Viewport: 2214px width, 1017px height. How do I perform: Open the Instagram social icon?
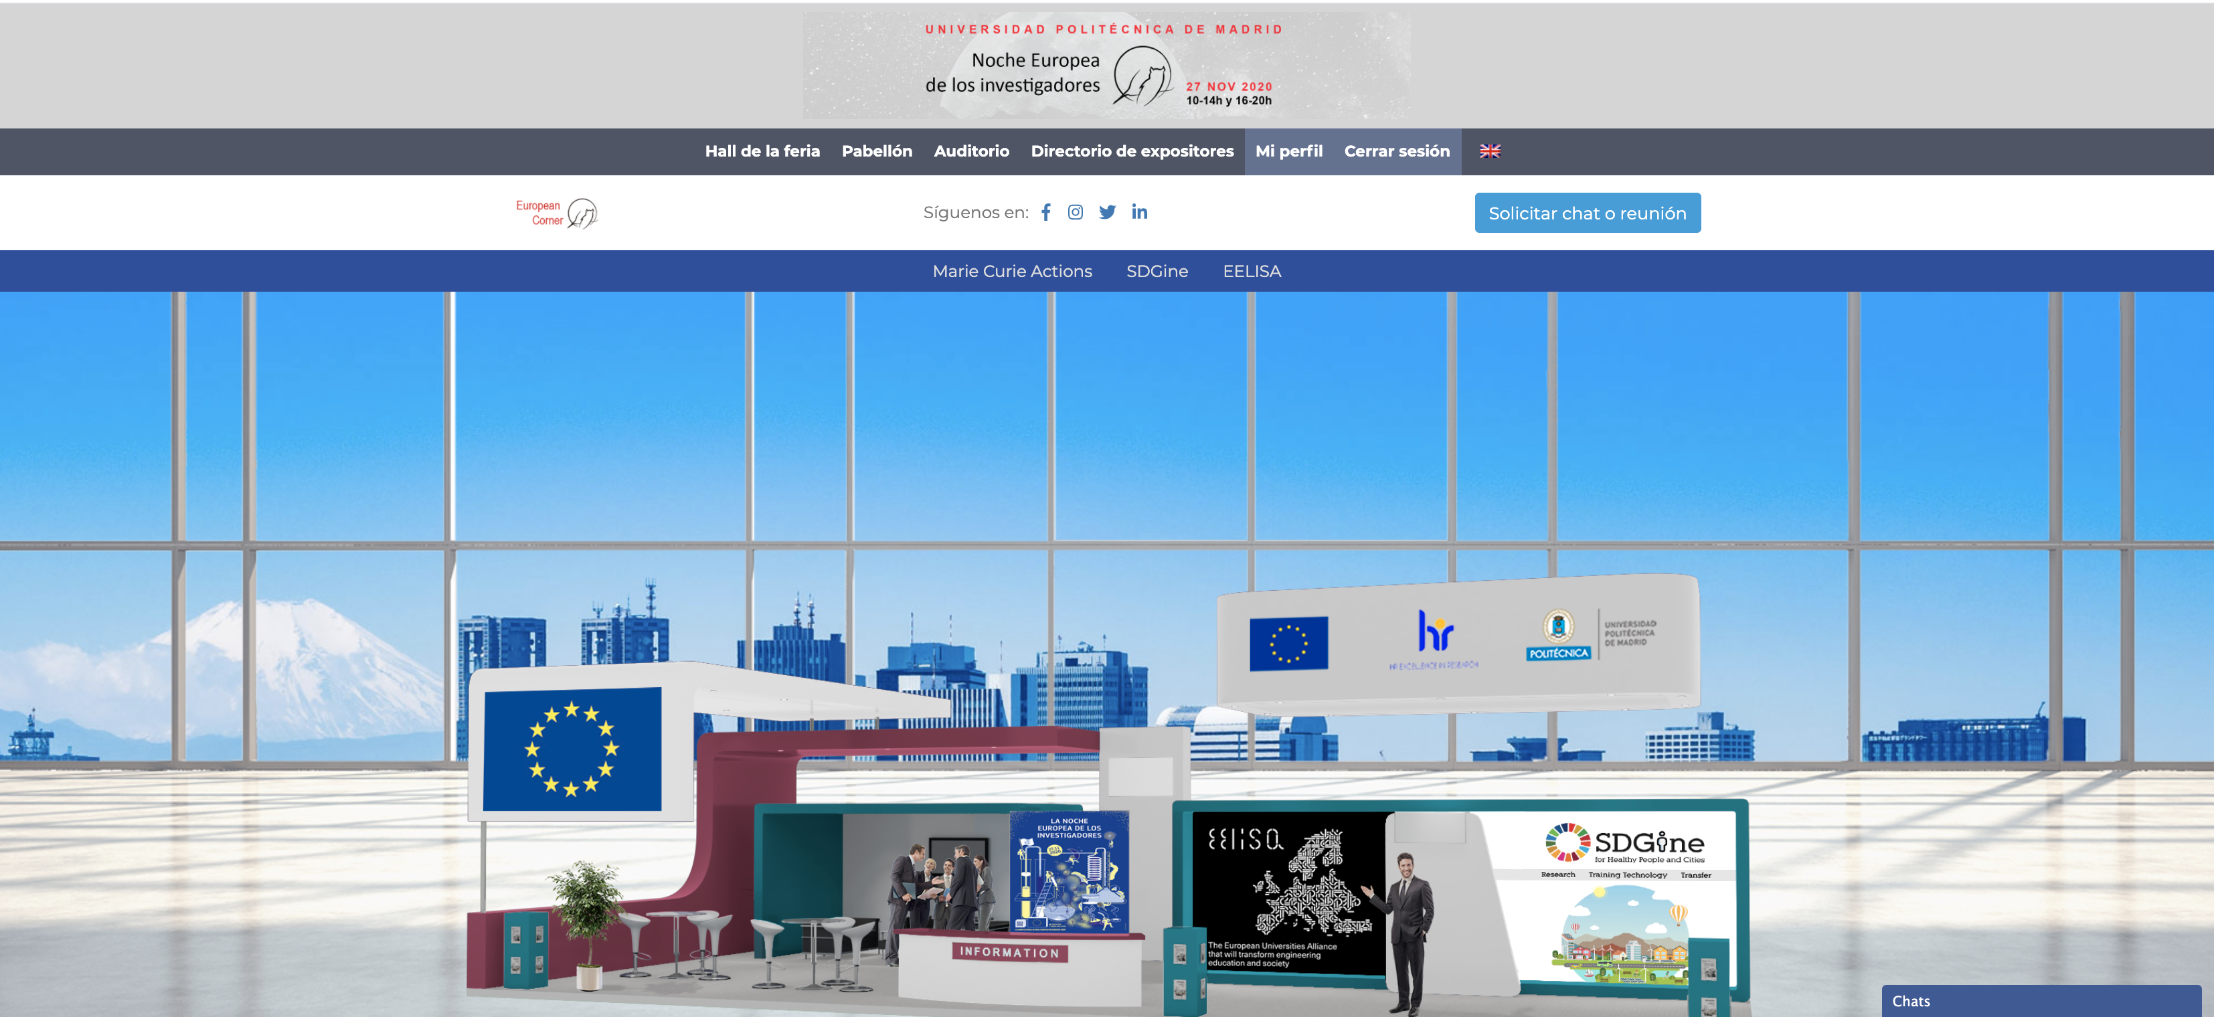pyautogui.click(x=1075, y=212)
